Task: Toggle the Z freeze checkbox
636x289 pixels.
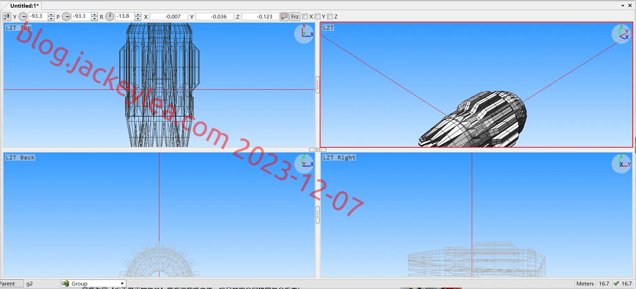Action: (330, 16)
